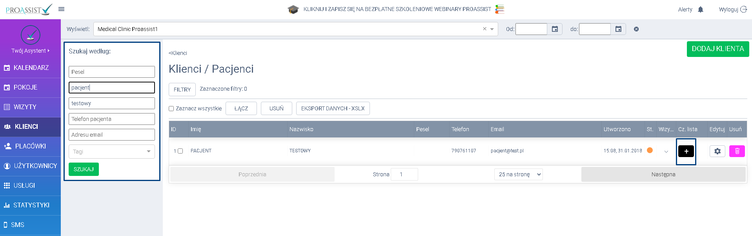Open the 'do' date calendar picker
Image resolution: width=752 pixels, height=236 pixels.
click(x=618, y=29)
